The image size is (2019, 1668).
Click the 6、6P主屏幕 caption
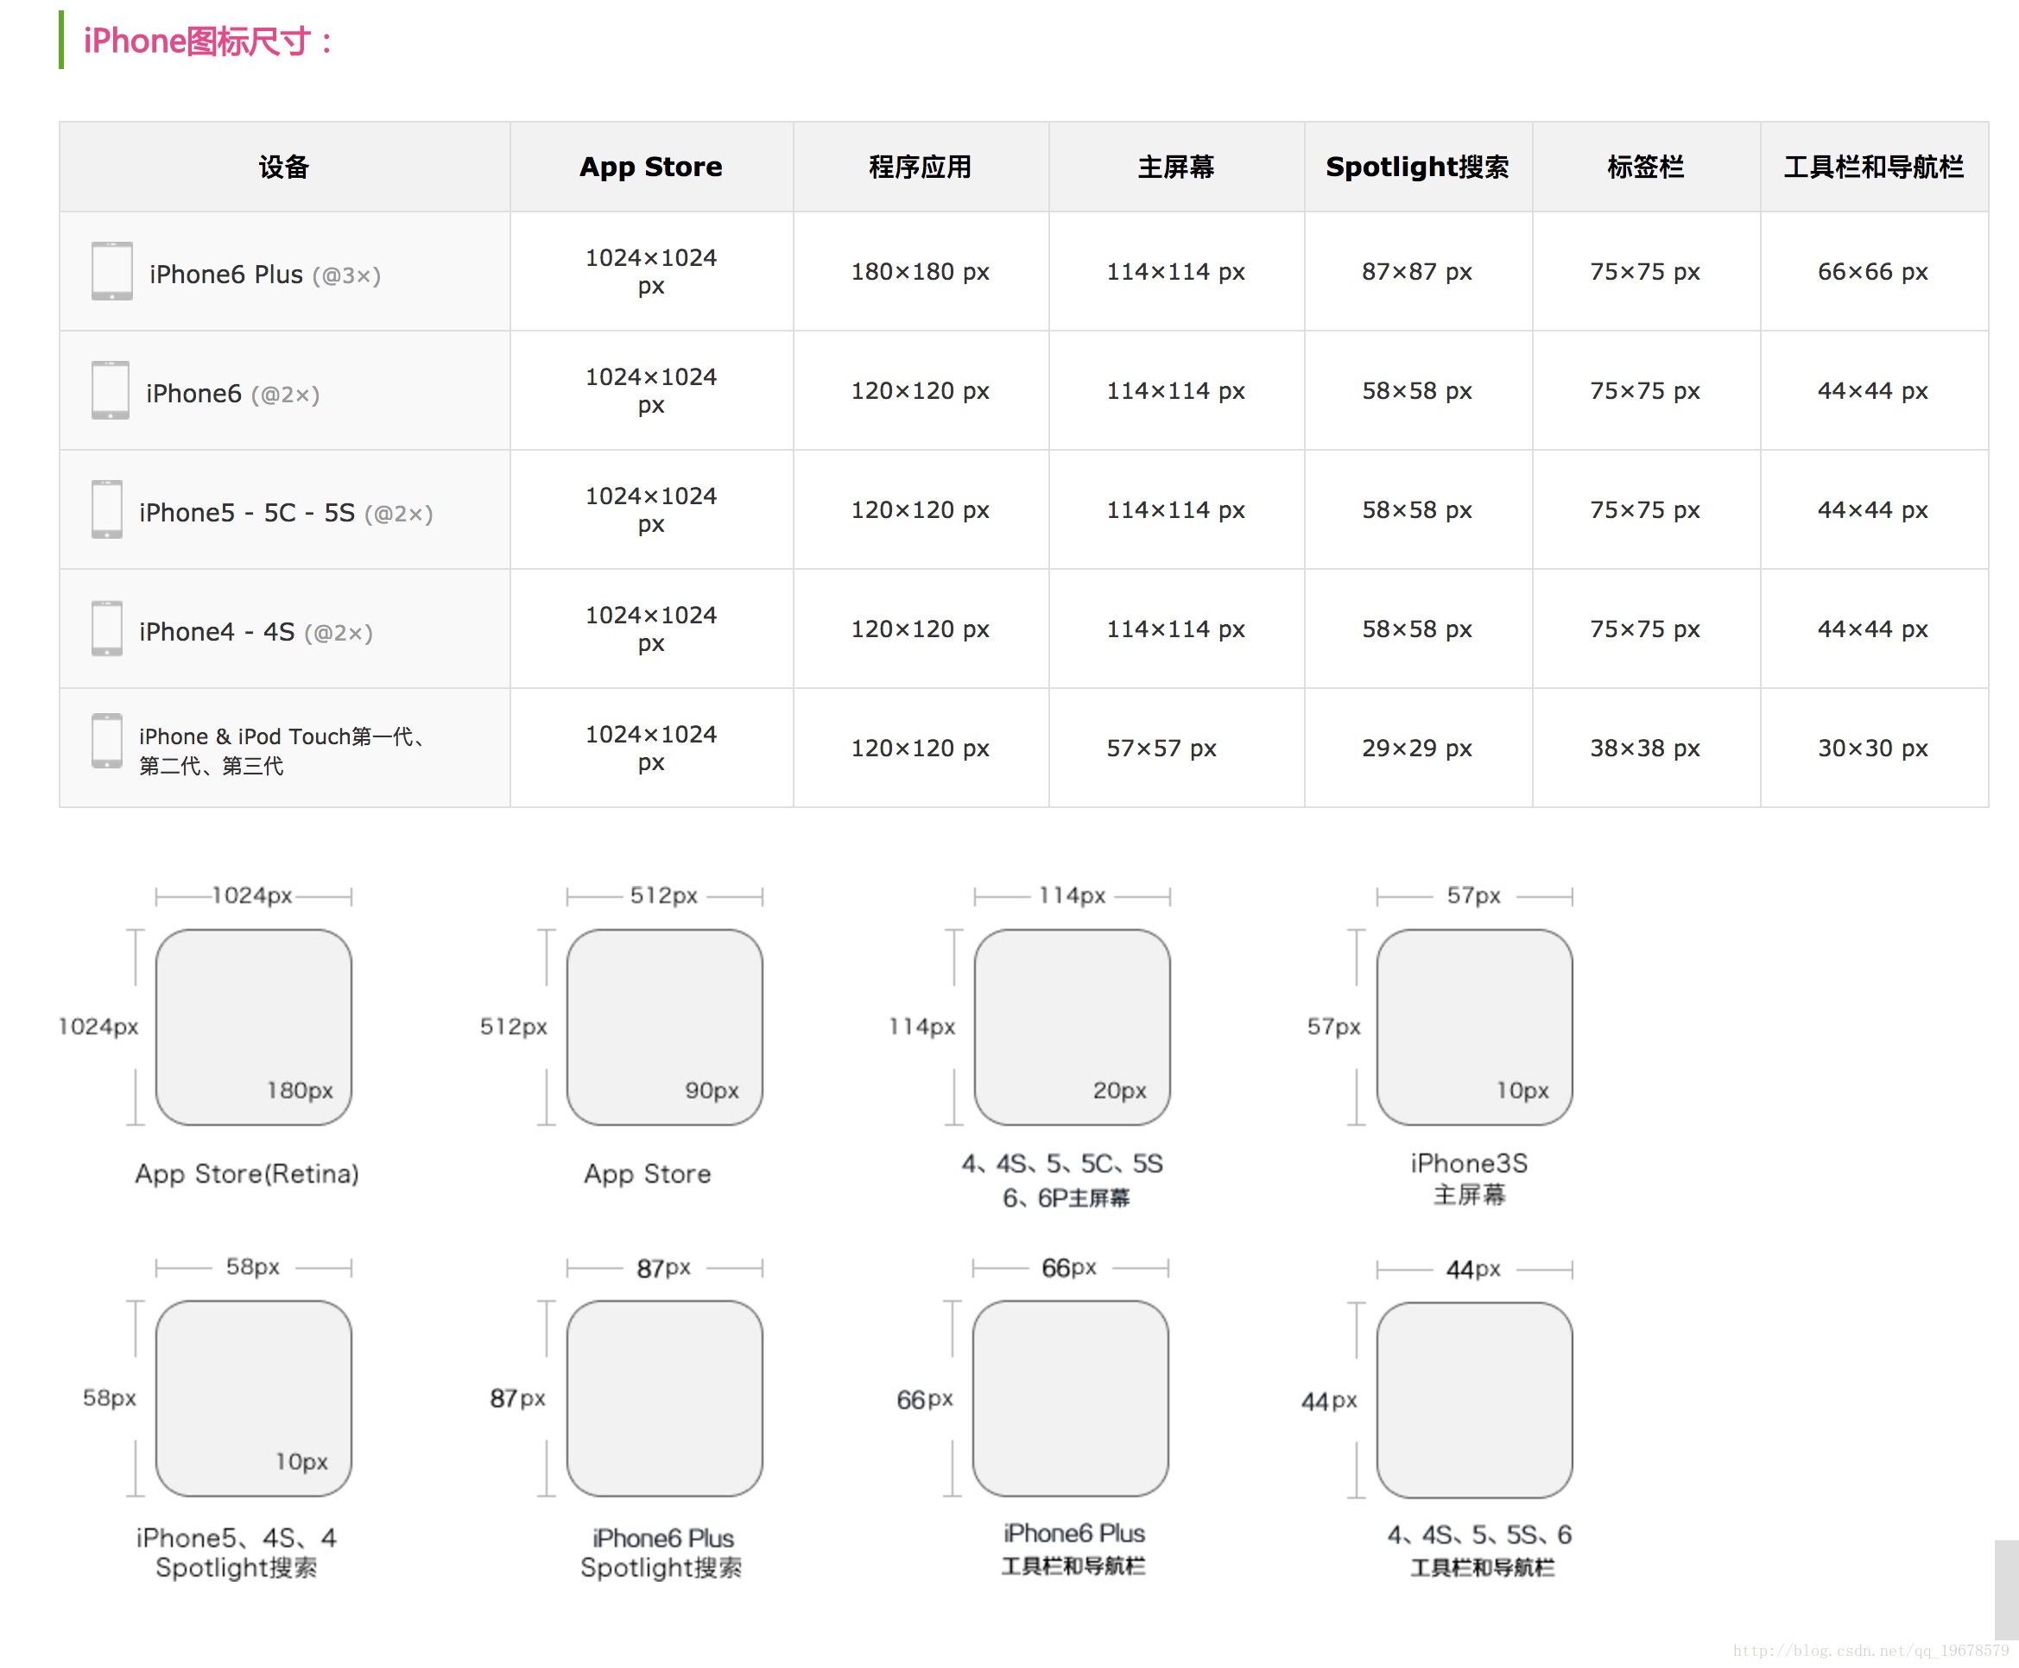(1066, 1198)
